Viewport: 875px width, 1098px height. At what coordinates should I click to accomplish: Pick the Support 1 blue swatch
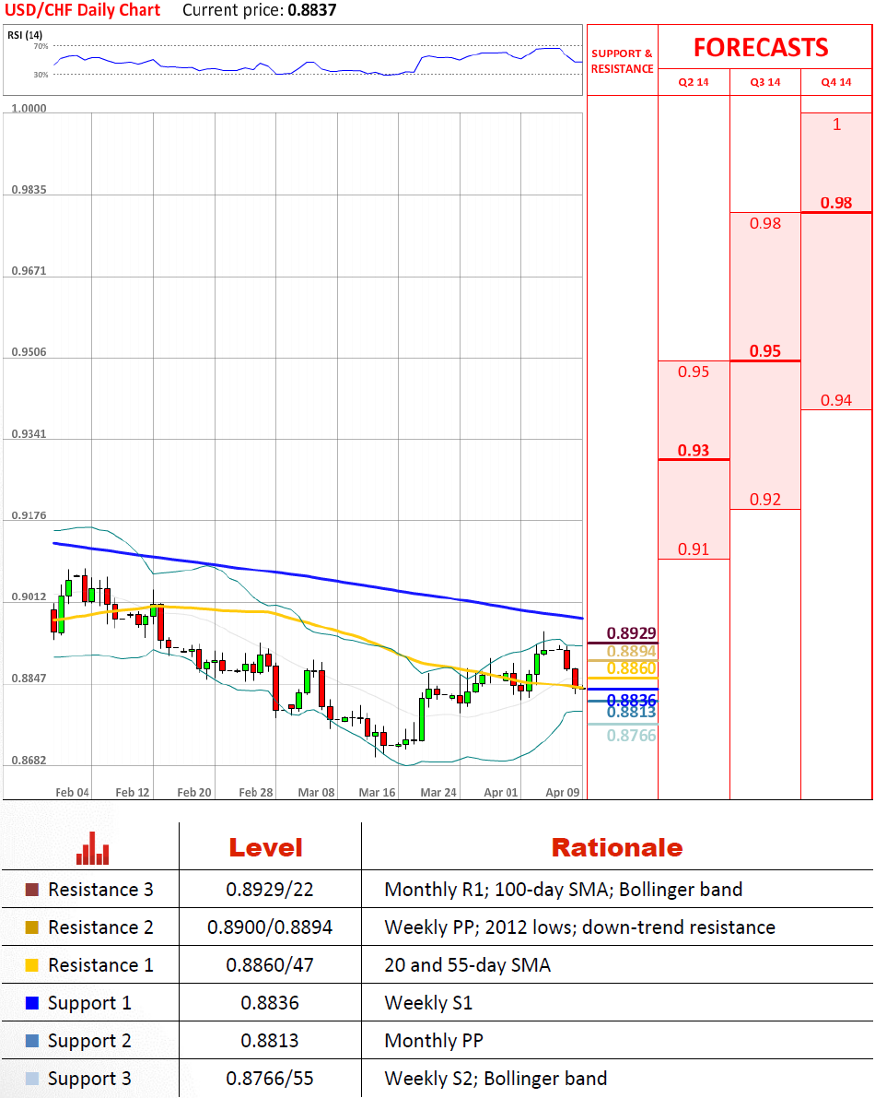[32, 1003]
